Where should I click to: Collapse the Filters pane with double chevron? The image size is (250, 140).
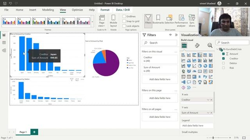pos(176,35)
